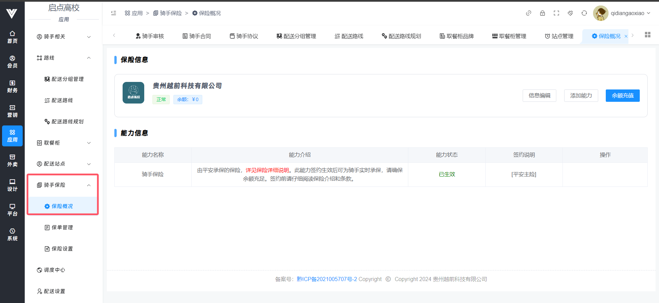659x303 pixels.
Task: Open 财务 section in left navigation
Action: [x=12, y=86]
